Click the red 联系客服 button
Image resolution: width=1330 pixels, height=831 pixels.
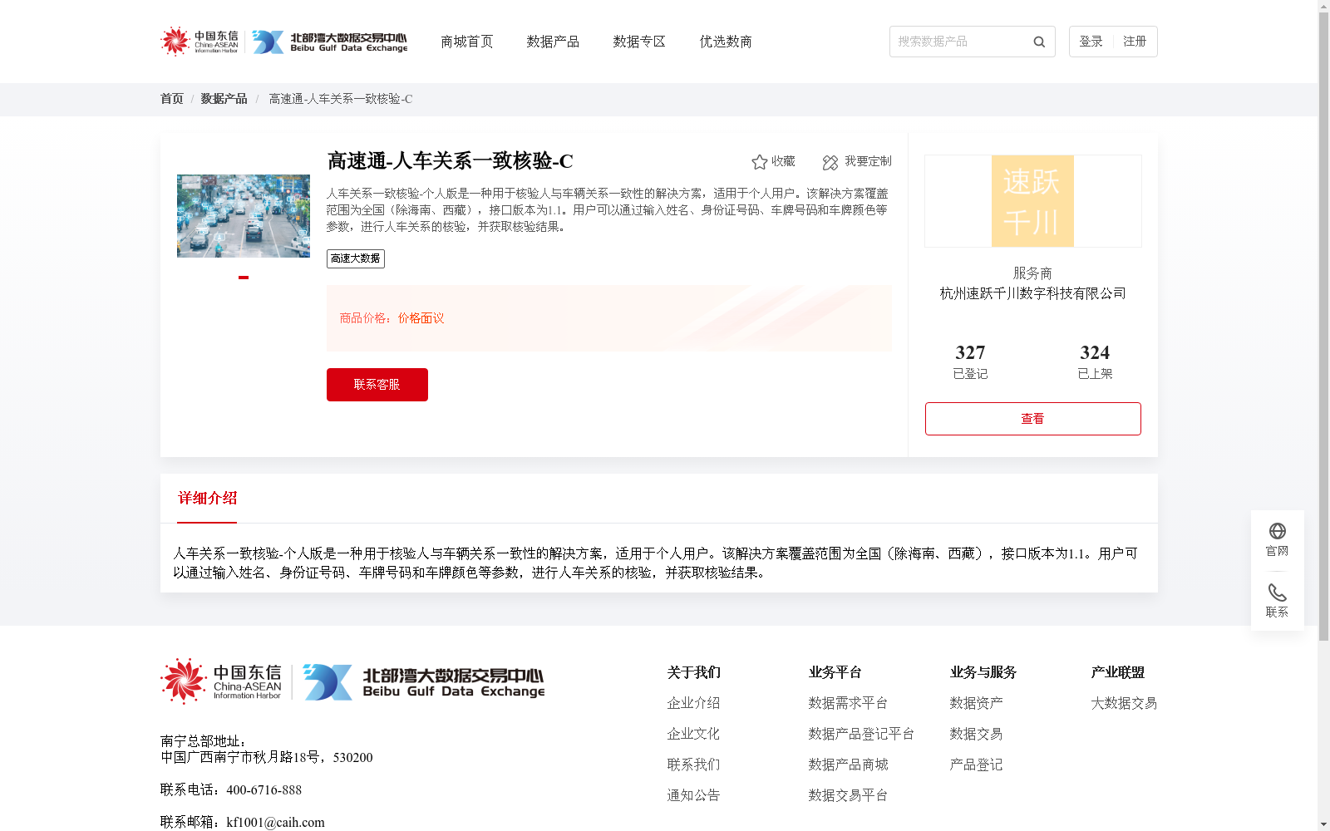[377, 385]
